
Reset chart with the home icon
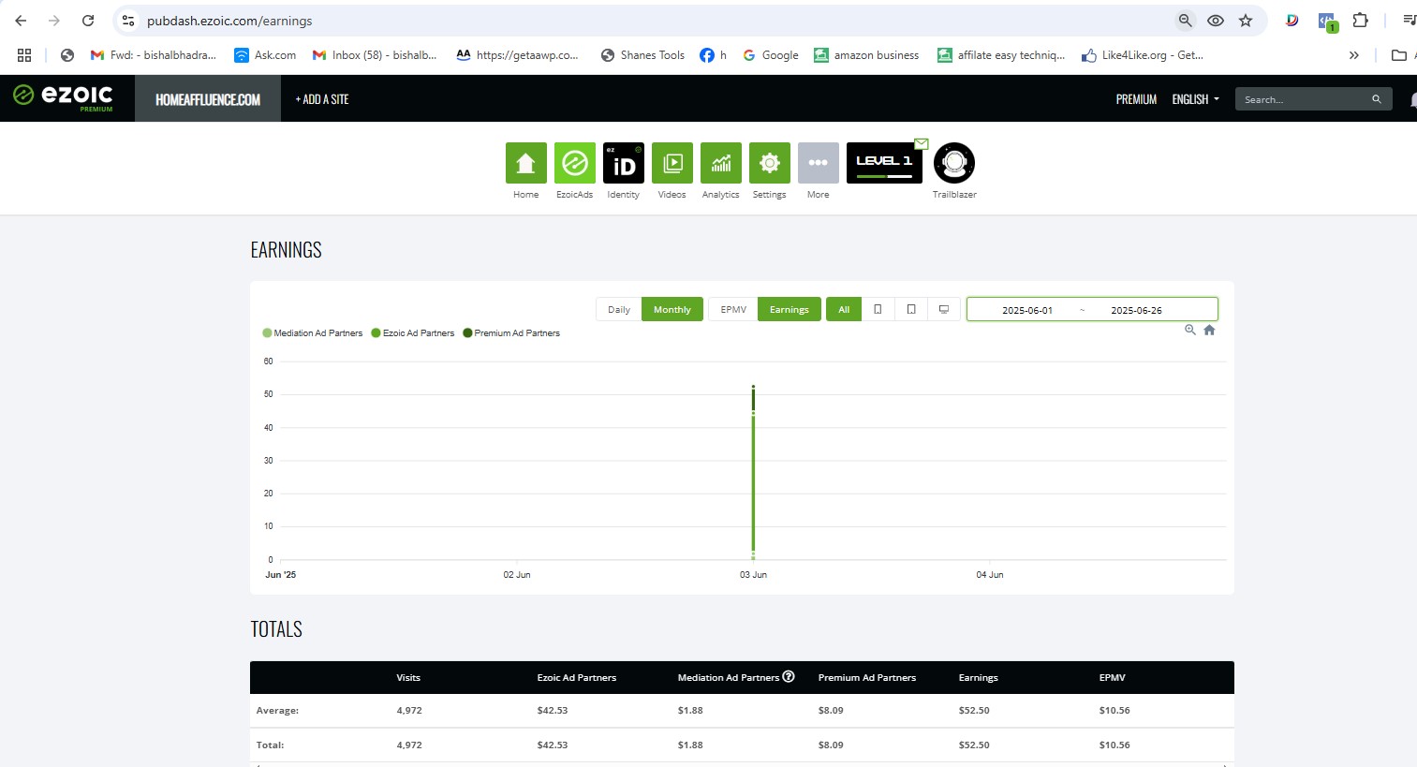1209,330
